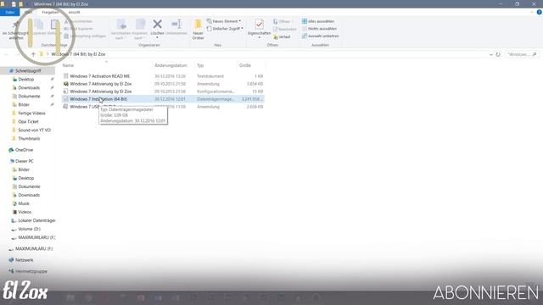Open the Opa Ticket folder
Image resolution: width=543 pixels, height=305 pixels.
[28, 121]
